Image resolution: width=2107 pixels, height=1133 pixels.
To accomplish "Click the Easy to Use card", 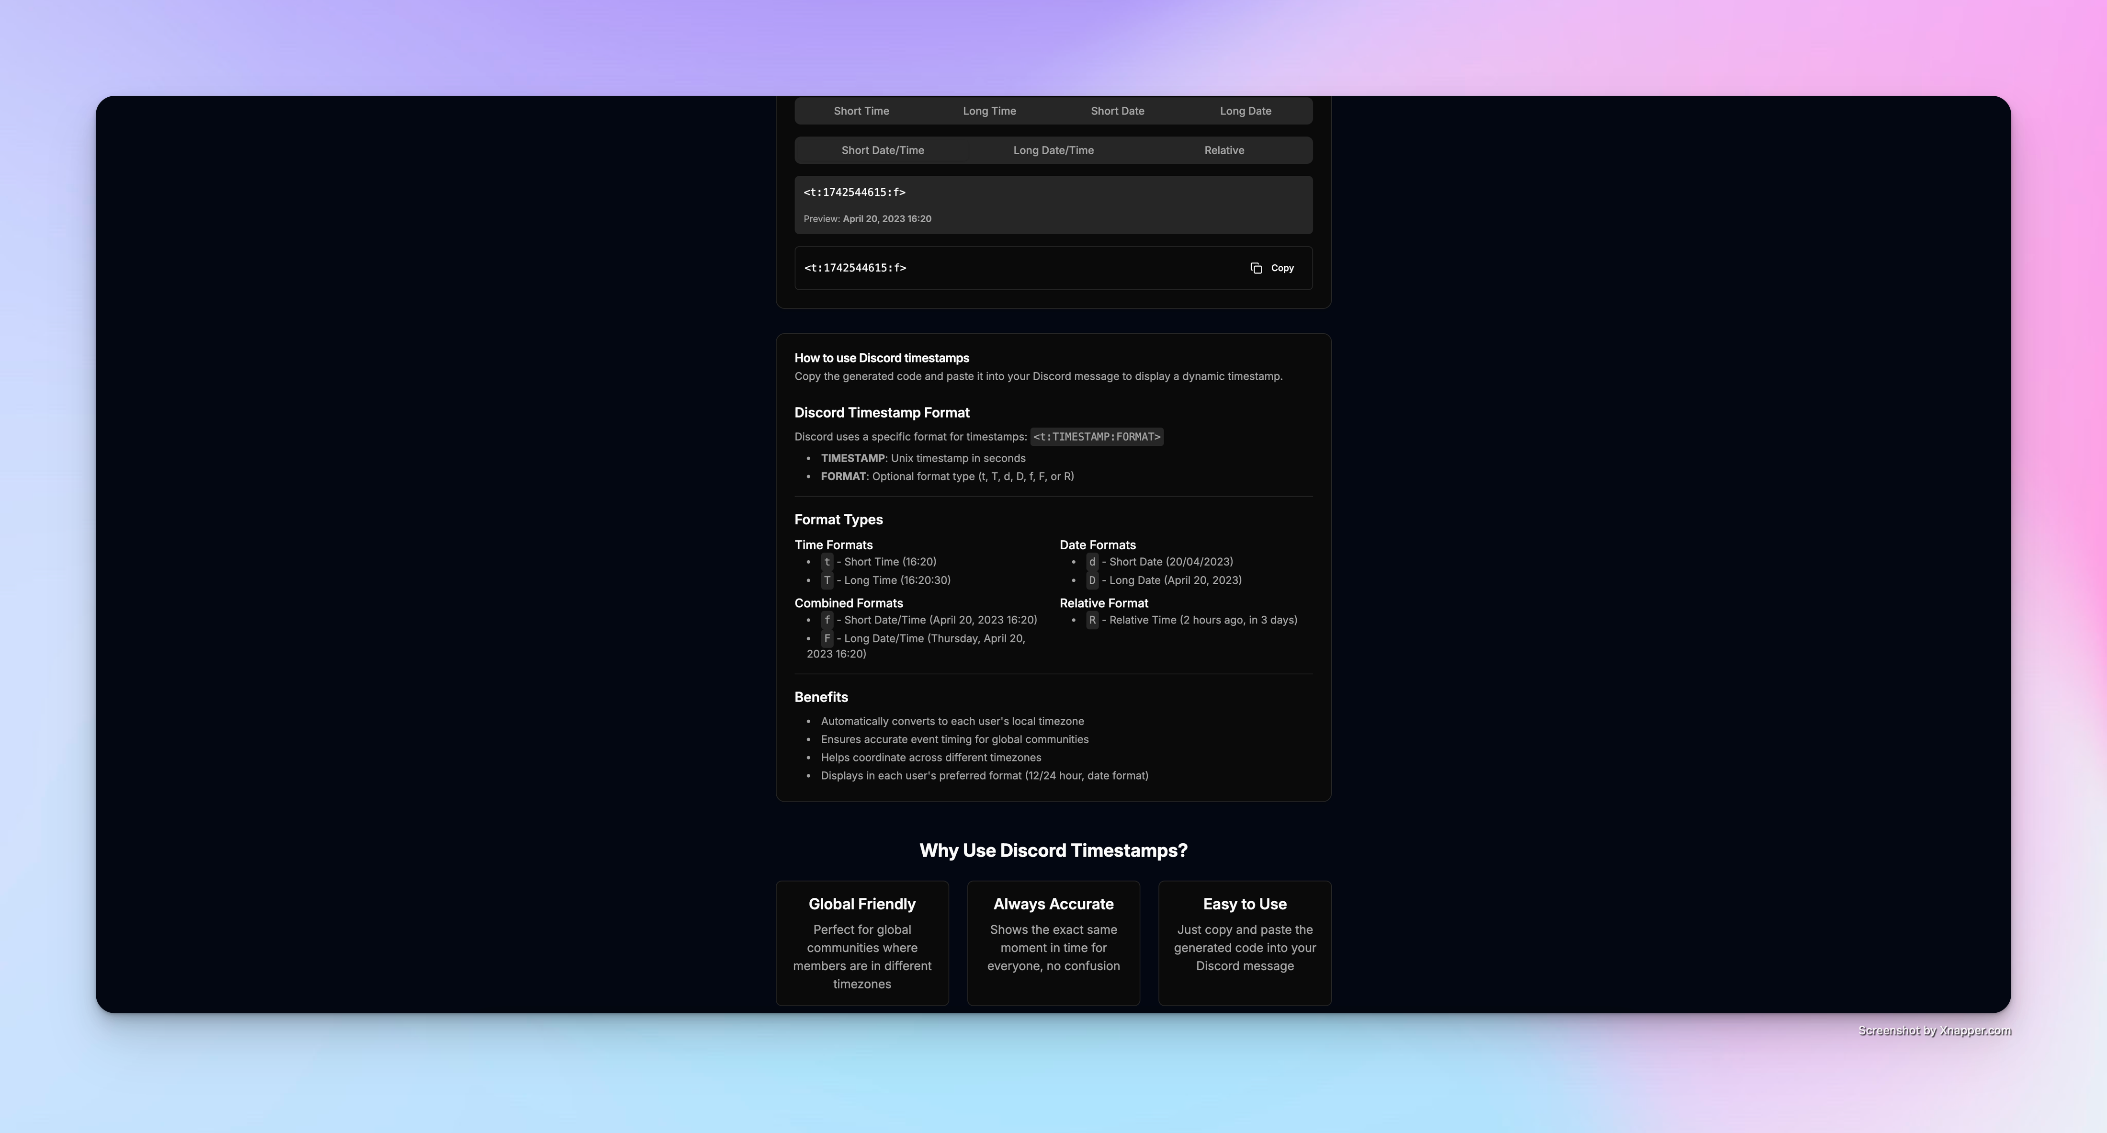I will pyautogui.click(x=1245, y=943).
